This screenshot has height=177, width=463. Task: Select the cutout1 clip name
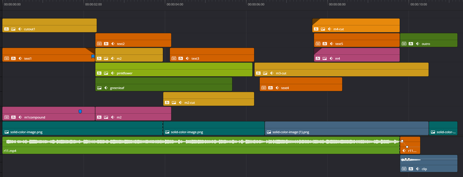pos(29,29)
